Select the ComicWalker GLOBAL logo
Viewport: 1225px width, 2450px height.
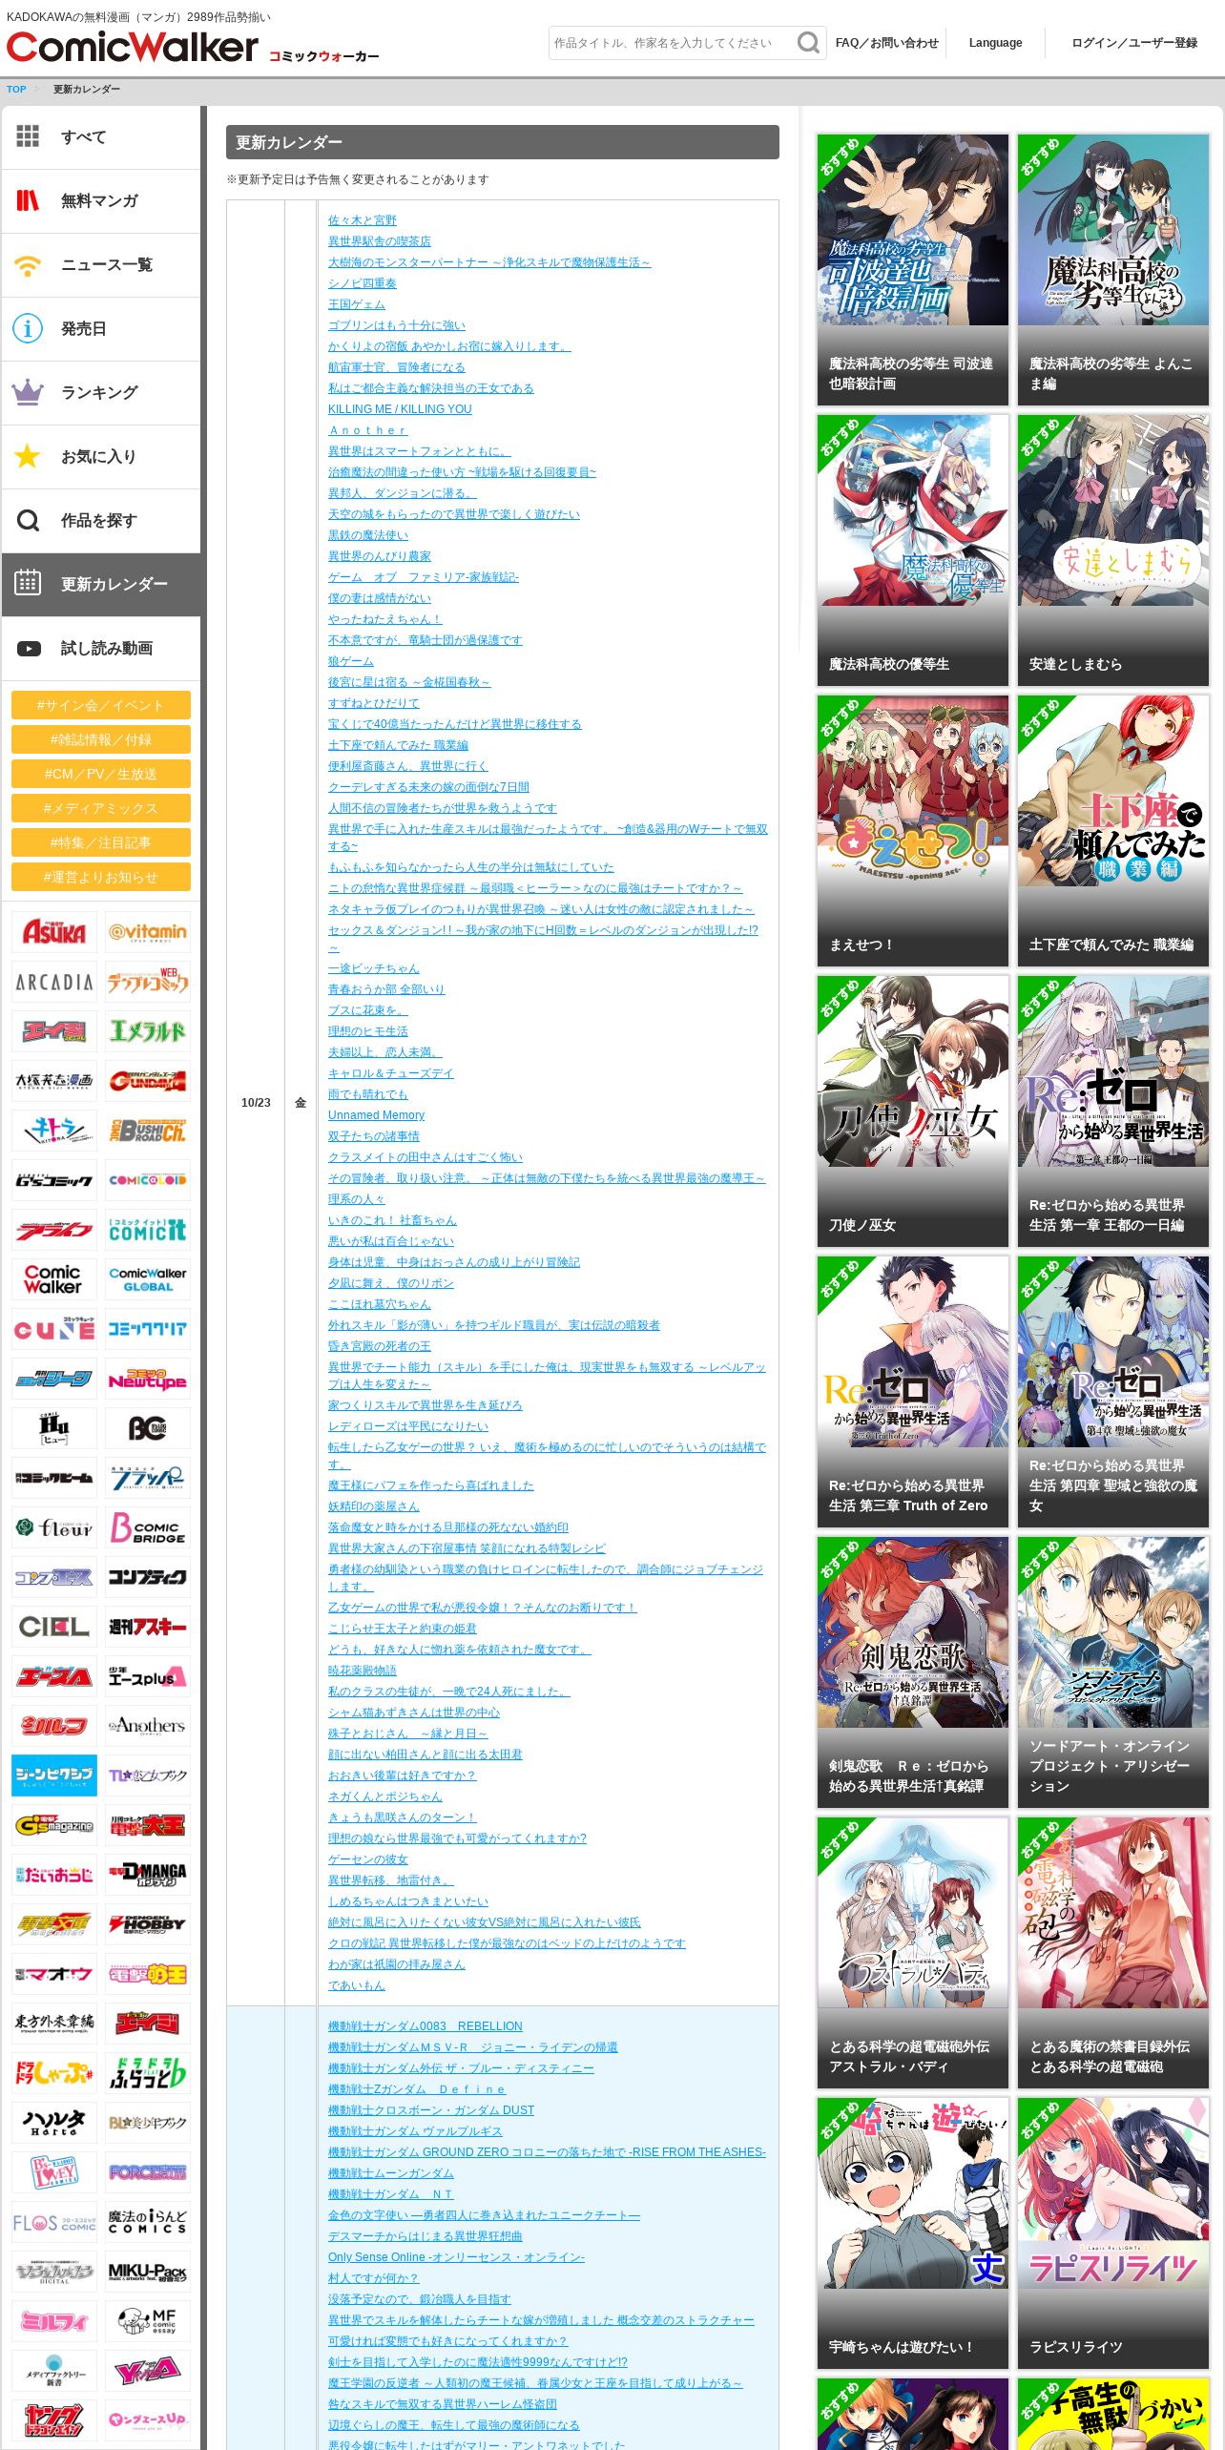[x=148, y=1279]
